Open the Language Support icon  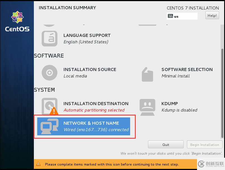tap(50, 39)
